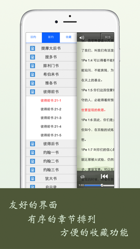The height and width of the screenshot is (249, 140).
Task: Tap the document icon beside 希伯来书
Action: 32,74
